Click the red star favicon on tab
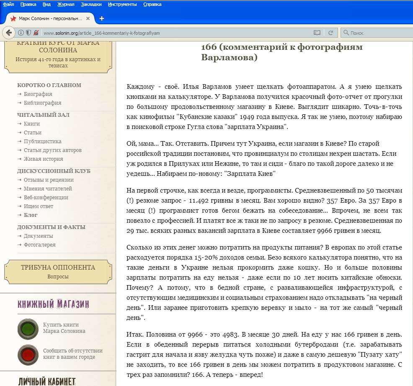Image resolution: width=413 pixels, height=386 pixels. pos(13,18)
